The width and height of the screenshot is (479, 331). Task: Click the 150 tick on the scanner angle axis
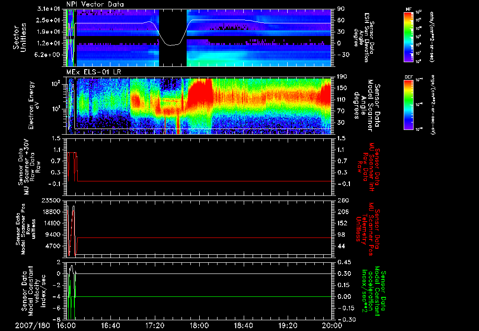pos(341,88)
